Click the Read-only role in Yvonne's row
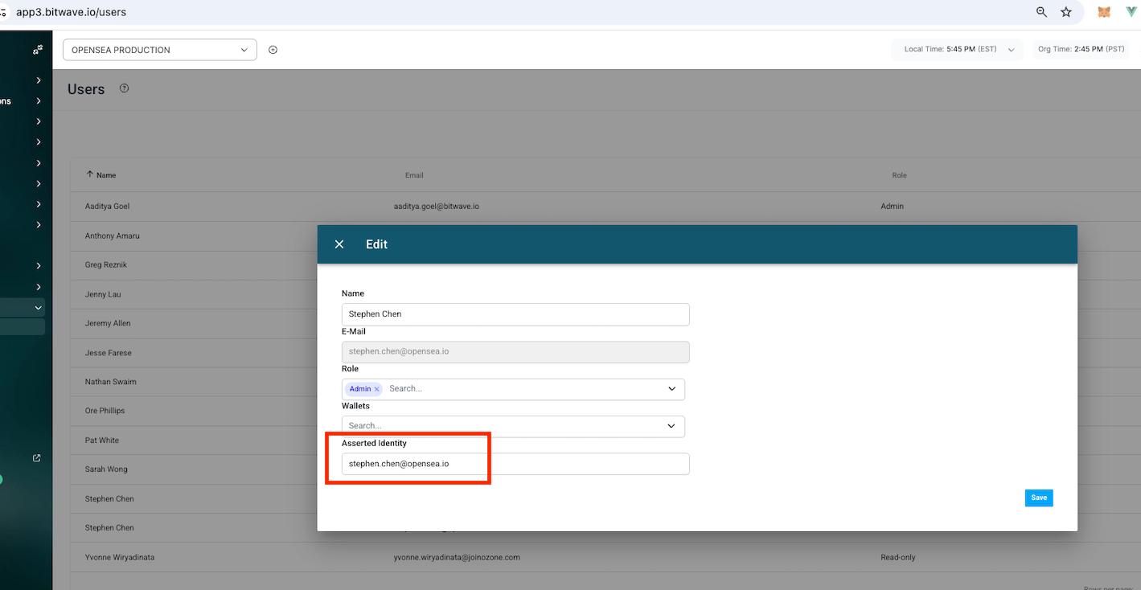The width and height of the screenshot is (1141, 590). point(898,557)
